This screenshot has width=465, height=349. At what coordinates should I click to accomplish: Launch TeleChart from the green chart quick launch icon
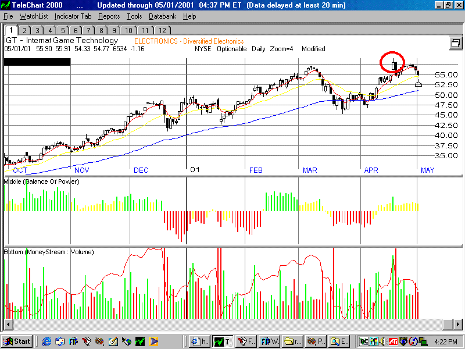click(x=140, y=341)
